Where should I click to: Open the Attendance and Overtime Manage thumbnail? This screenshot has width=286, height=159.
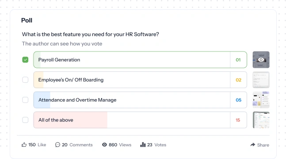point(261,100)
